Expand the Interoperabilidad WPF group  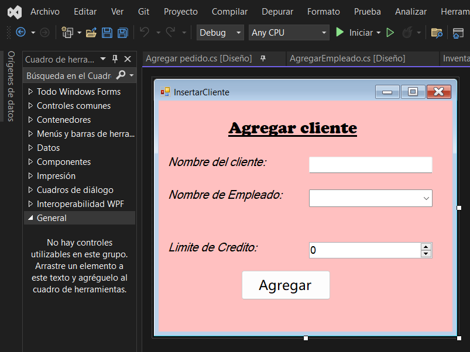point(30,204)
